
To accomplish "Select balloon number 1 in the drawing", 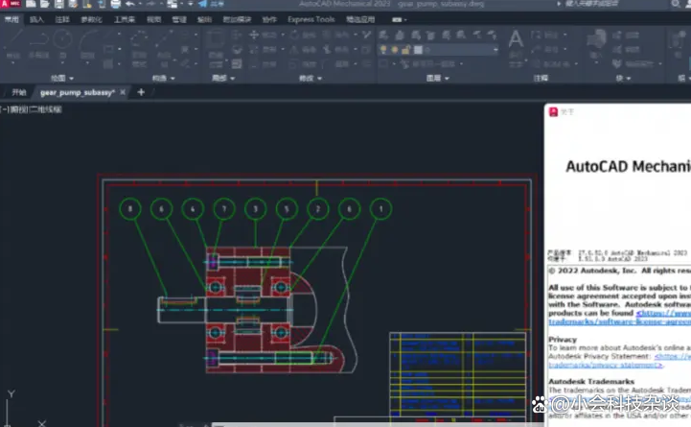I will [380, 209].
